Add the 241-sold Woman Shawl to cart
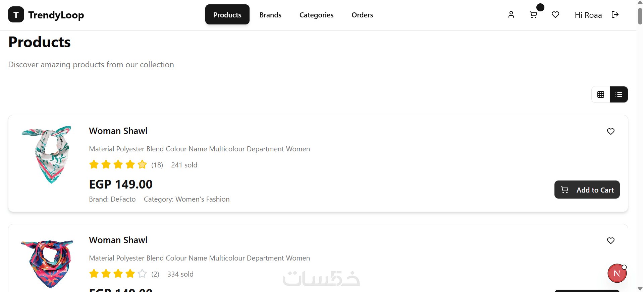This screenshot has width=643, height=292. click(x=587, y=190)
